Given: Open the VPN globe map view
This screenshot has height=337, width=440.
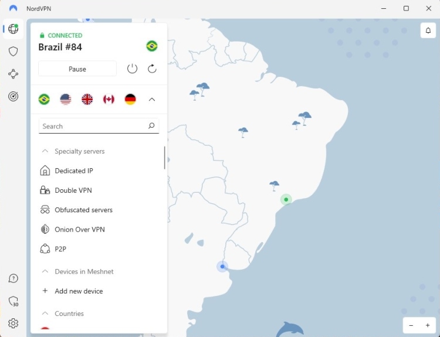Looking at the screenshot, I should tap(13, 29).
